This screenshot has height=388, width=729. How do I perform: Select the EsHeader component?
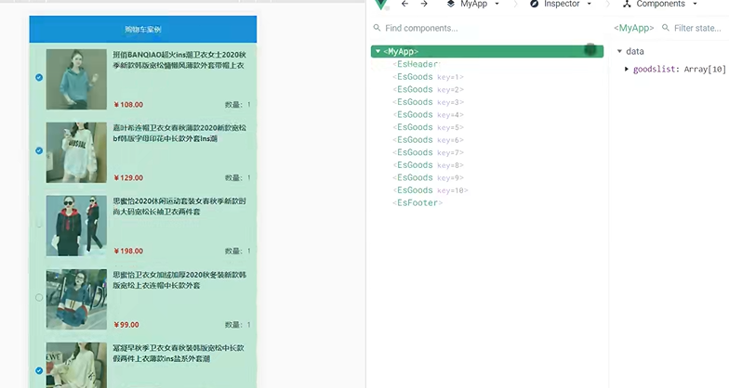coord(417,64)
